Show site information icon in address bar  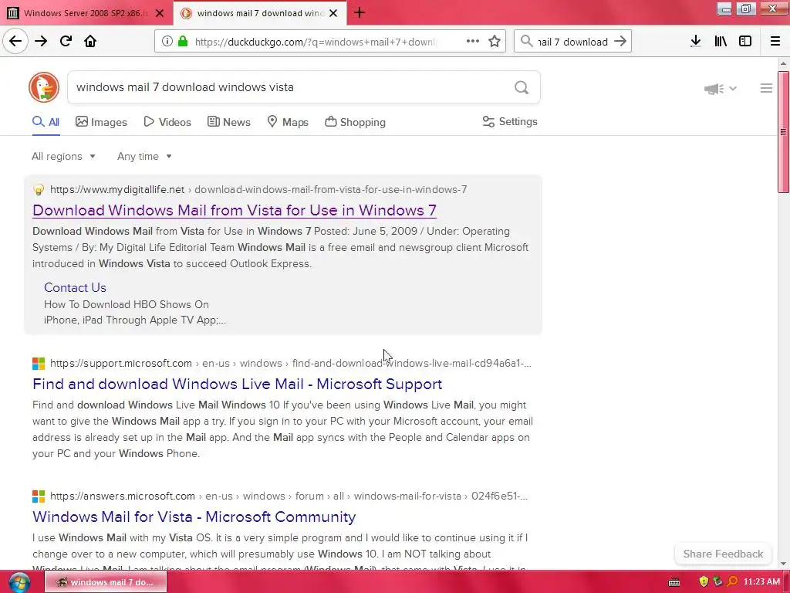[167, 42]
